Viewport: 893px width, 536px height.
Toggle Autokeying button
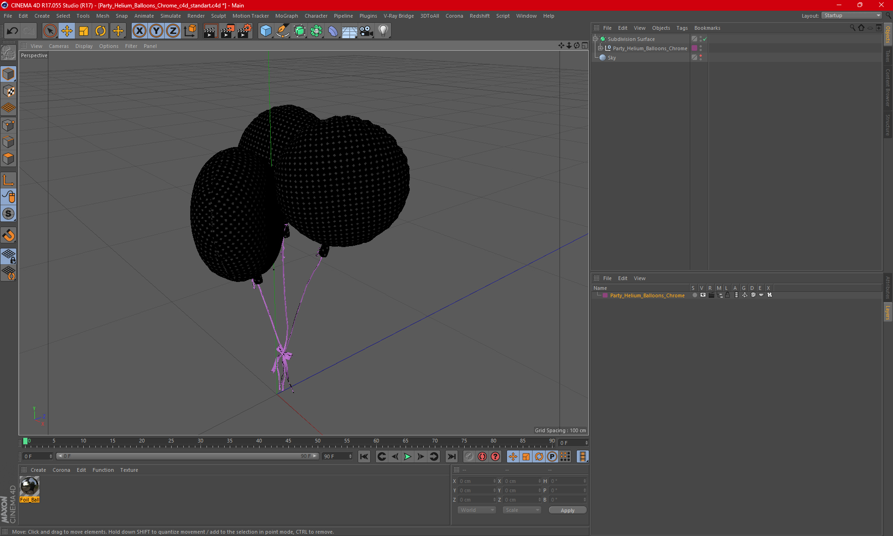coord(482,456)
